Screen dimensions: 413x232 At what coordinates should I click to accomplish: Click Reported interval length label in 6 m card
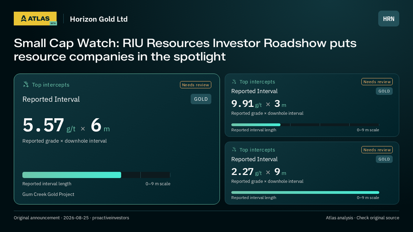47,184
